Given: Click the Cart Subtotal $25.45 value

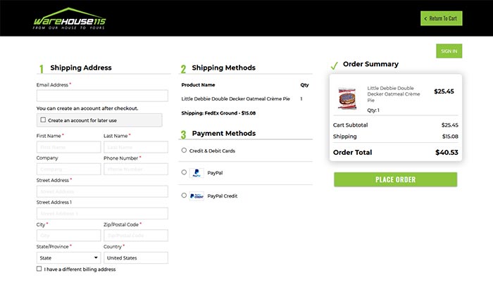Looking at the screenshot, I should (449, 125).
